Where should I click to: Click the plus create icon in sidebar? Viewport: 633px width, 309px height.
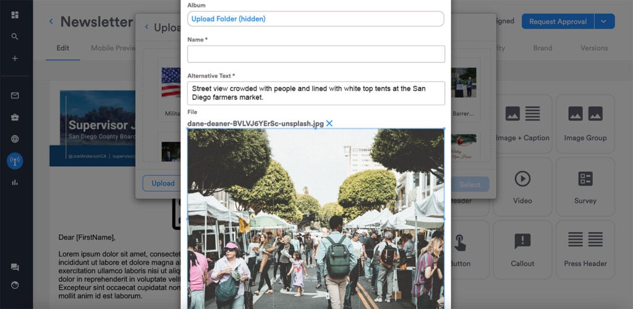point(15,59)
